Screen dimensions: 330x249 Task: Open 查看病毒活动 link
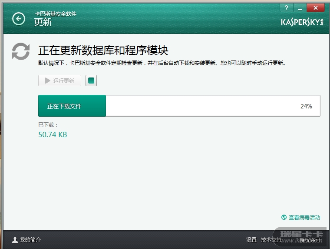coord(304,217)
